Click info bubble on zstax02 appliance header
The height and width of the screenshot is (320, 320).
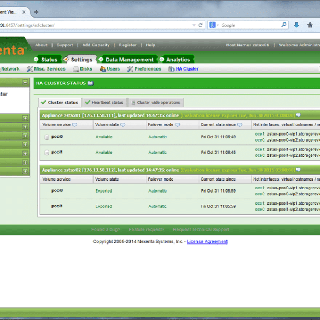(298, 170)
